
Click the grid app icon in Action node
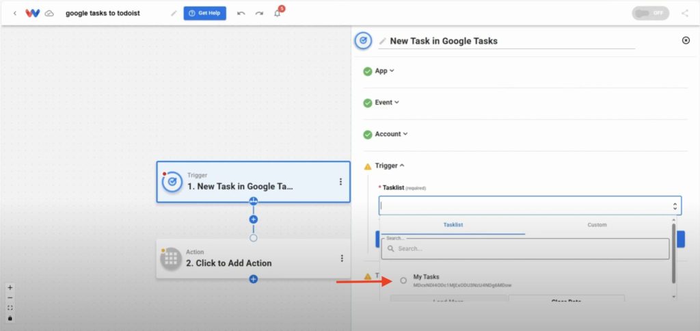click(171, 259)
